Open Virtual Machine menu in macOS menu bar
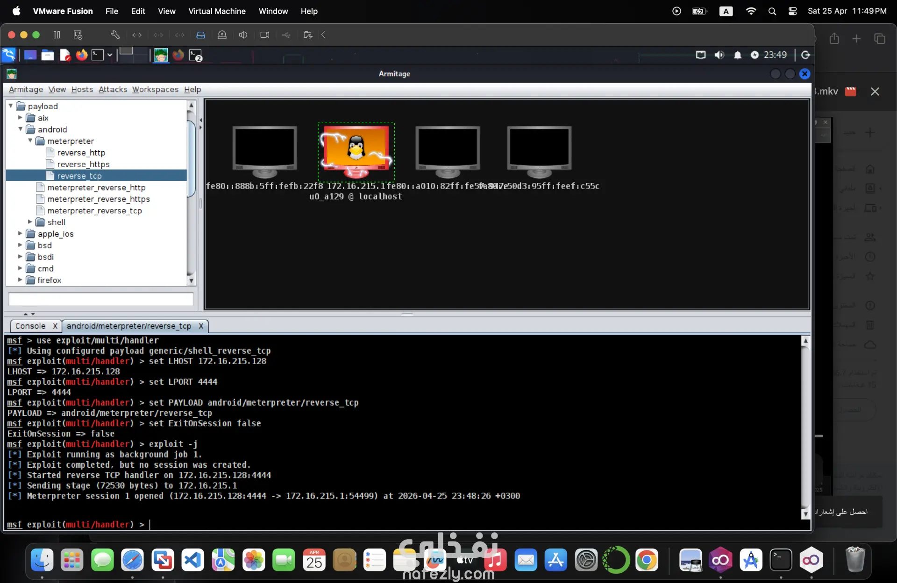Viewport: 897px width, 583px height. (x=217, y=11)
